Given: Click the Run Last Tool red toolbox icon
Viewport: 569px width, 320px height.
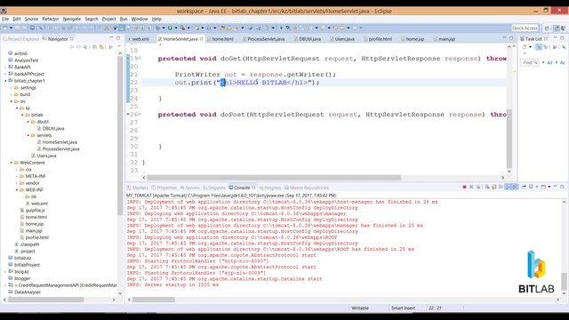Looking at the screenshot, I should [182, 28].
